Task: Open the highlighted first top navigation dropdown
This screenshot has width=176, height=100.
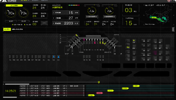Action: (x=25, y=1)
